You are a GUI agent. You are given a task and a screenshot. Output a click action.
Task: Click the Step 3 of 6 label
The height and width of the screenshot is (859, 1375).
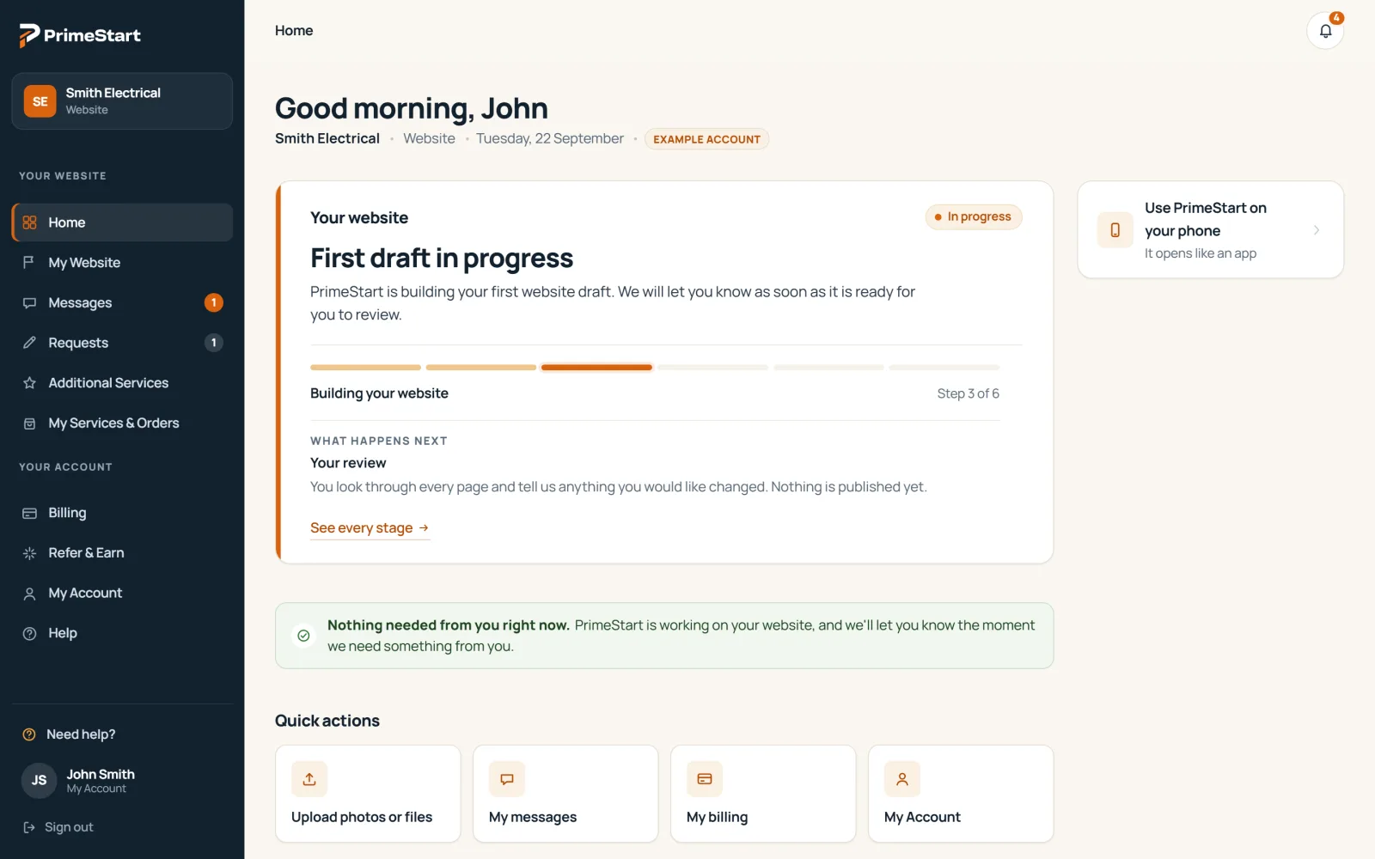click(x=968, y=393)
